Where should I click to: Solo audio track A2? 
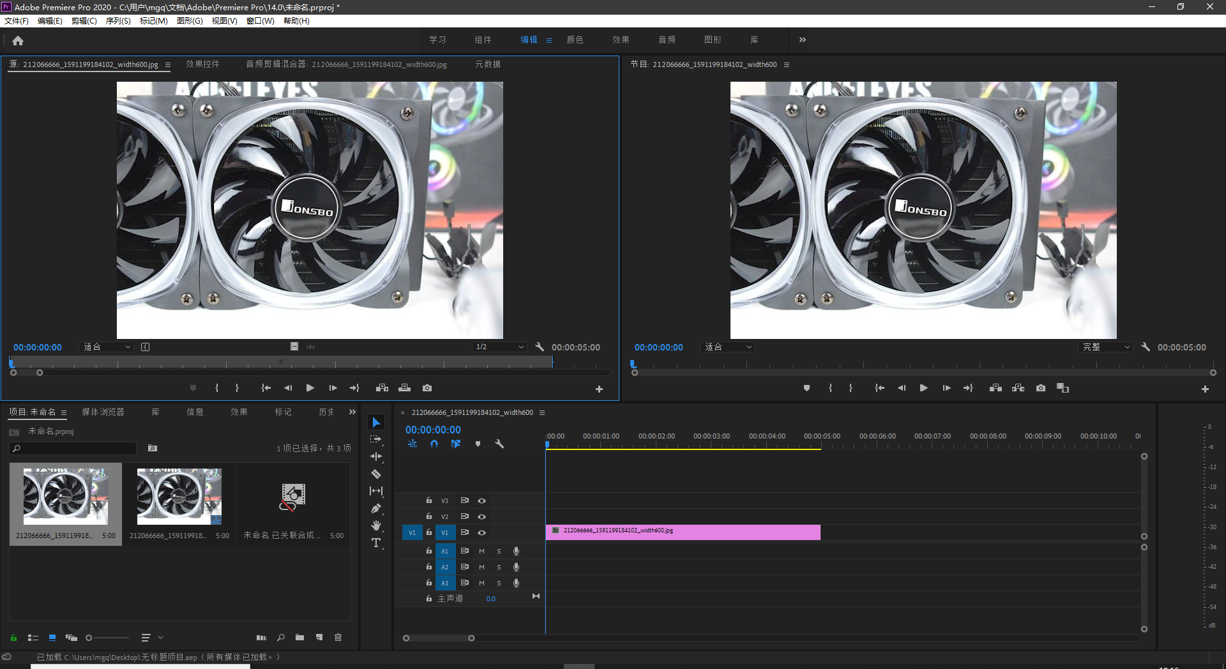click(x=499, y=567)
